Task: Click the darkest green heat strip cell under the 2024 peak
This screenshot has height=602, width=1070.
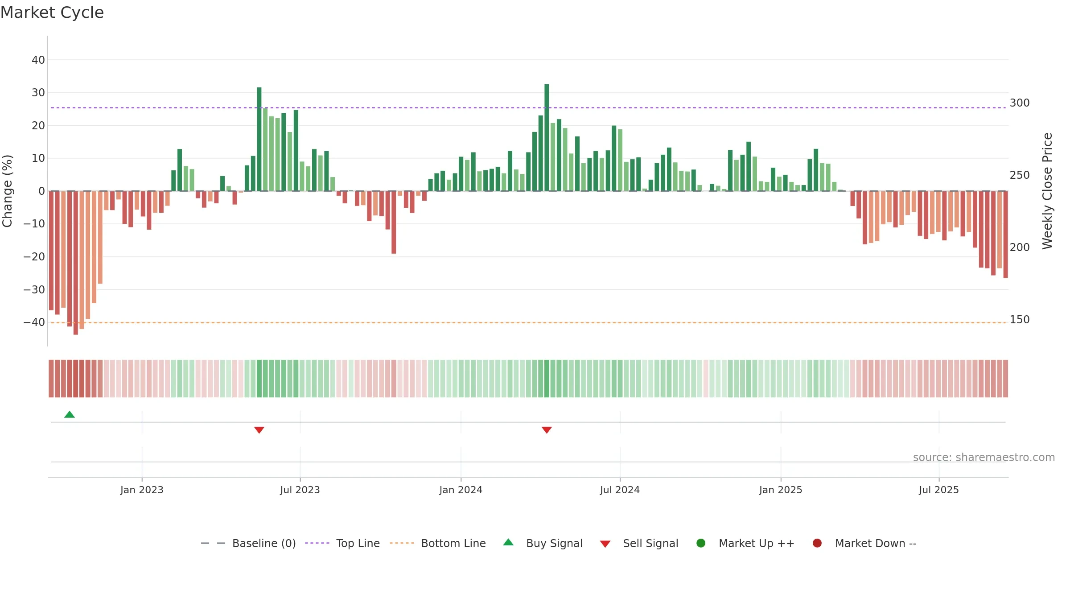Action: point(547,379)
